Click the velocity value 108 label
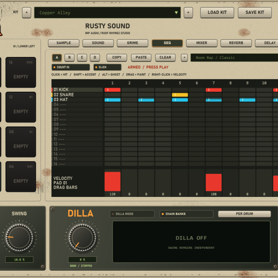Viewport: 278px width, 278px height. click(214, 194)
